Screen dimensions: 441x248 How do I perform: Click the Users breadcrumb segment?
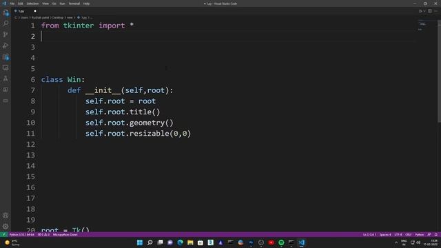coord(24,18)
